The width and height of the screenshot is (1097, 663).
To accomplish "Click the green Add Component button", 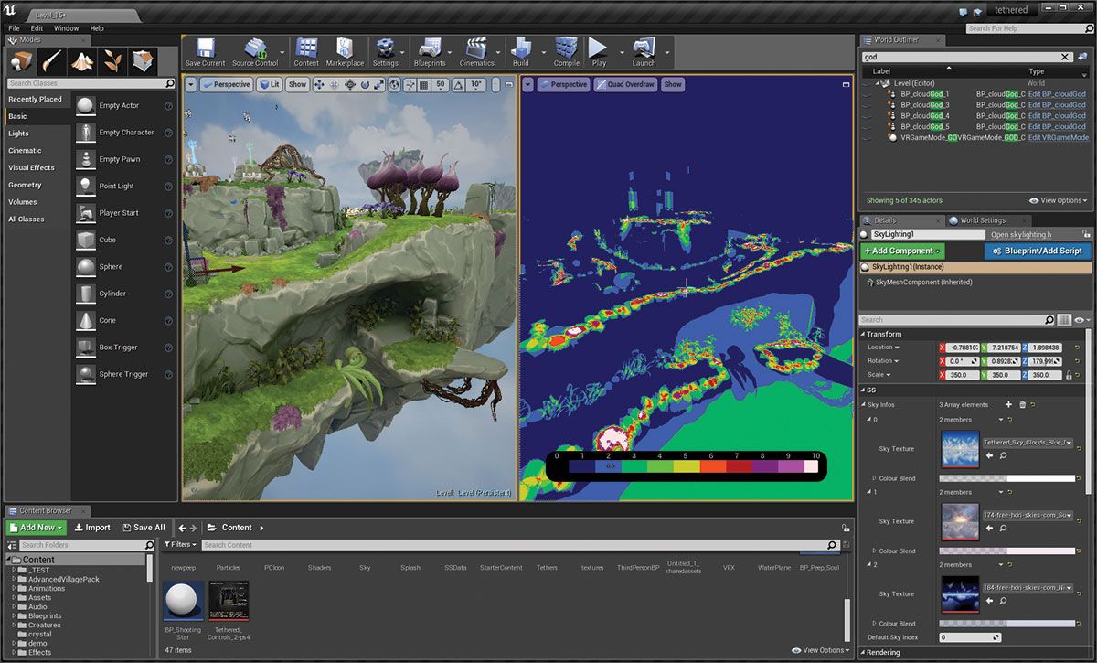I will (901, 251).
